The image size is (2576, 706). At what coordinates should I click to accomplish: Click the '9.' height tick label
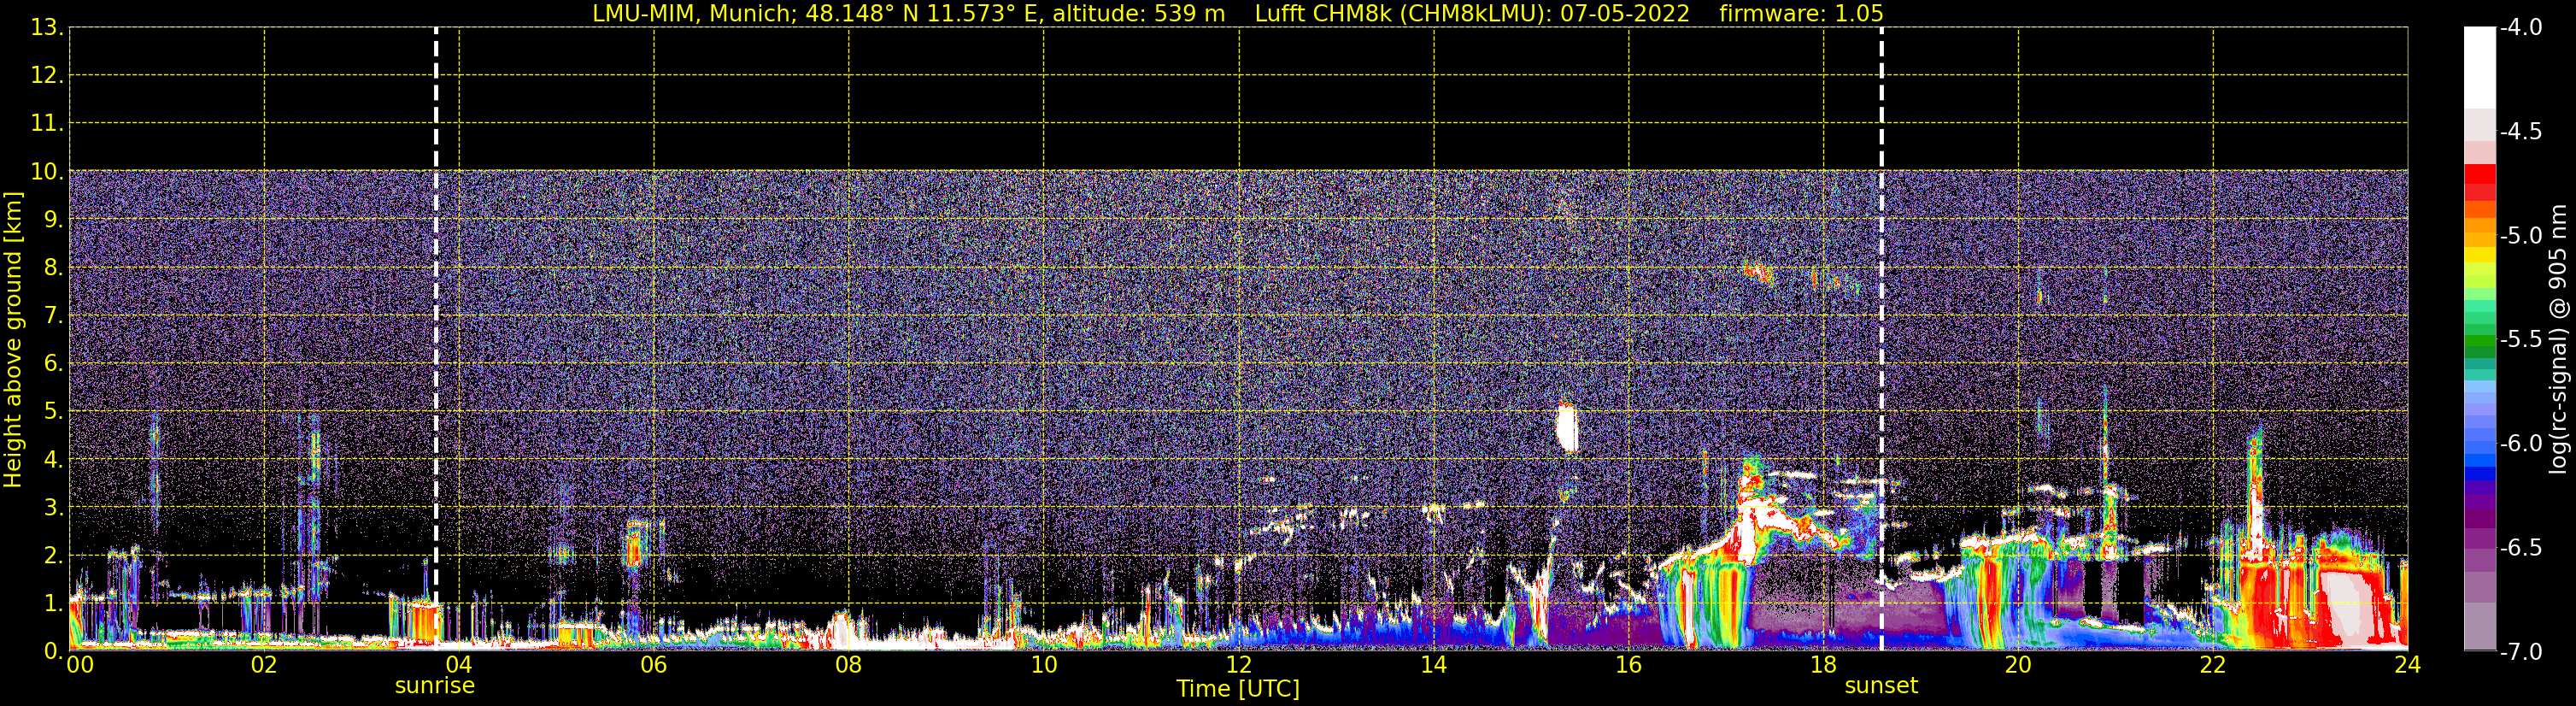pyautogui.click(x=53, y=220)
